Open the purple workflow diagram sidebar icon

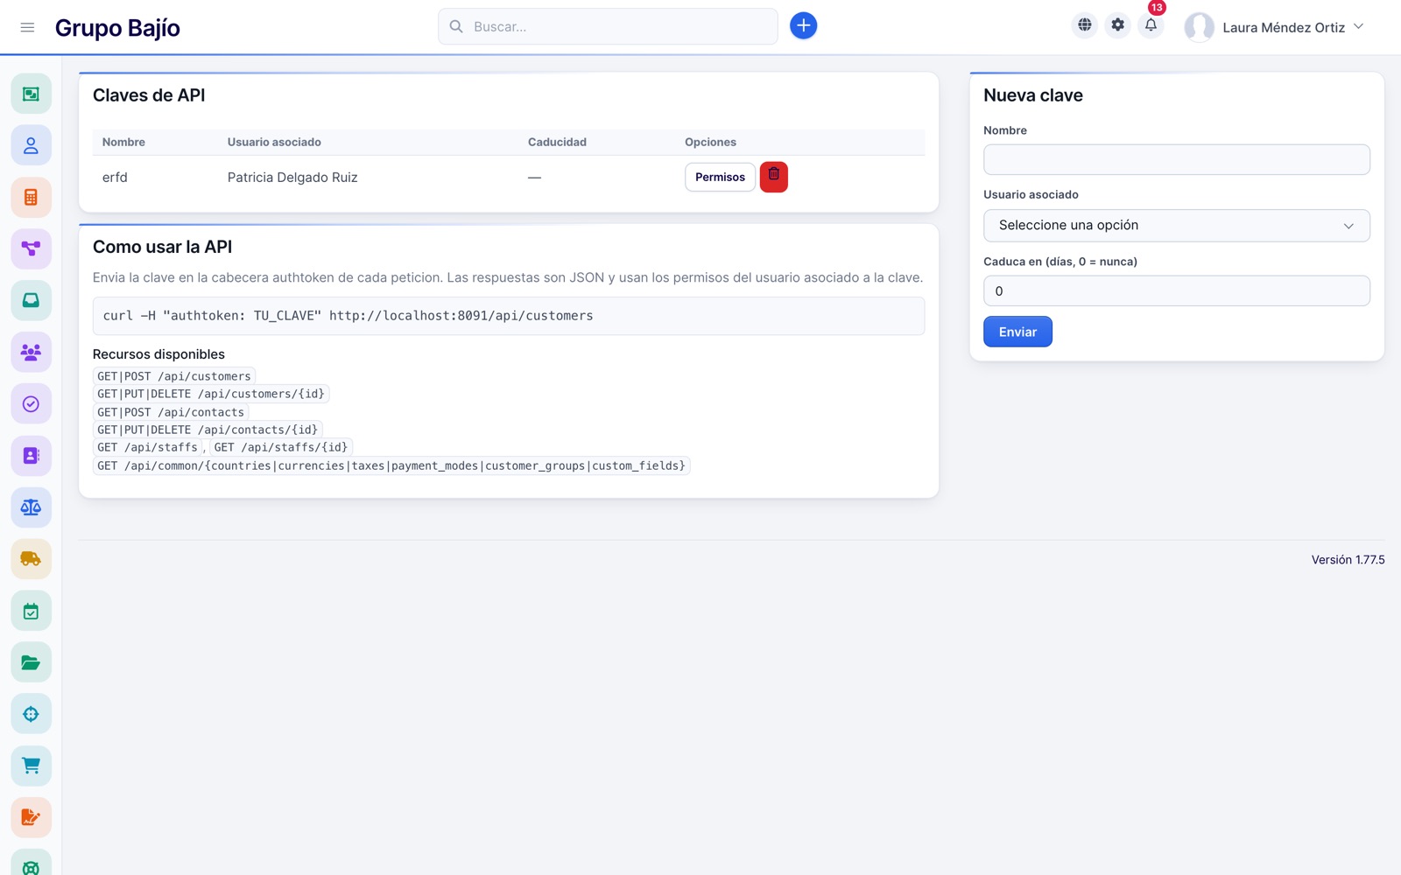[x=31, y=248]
